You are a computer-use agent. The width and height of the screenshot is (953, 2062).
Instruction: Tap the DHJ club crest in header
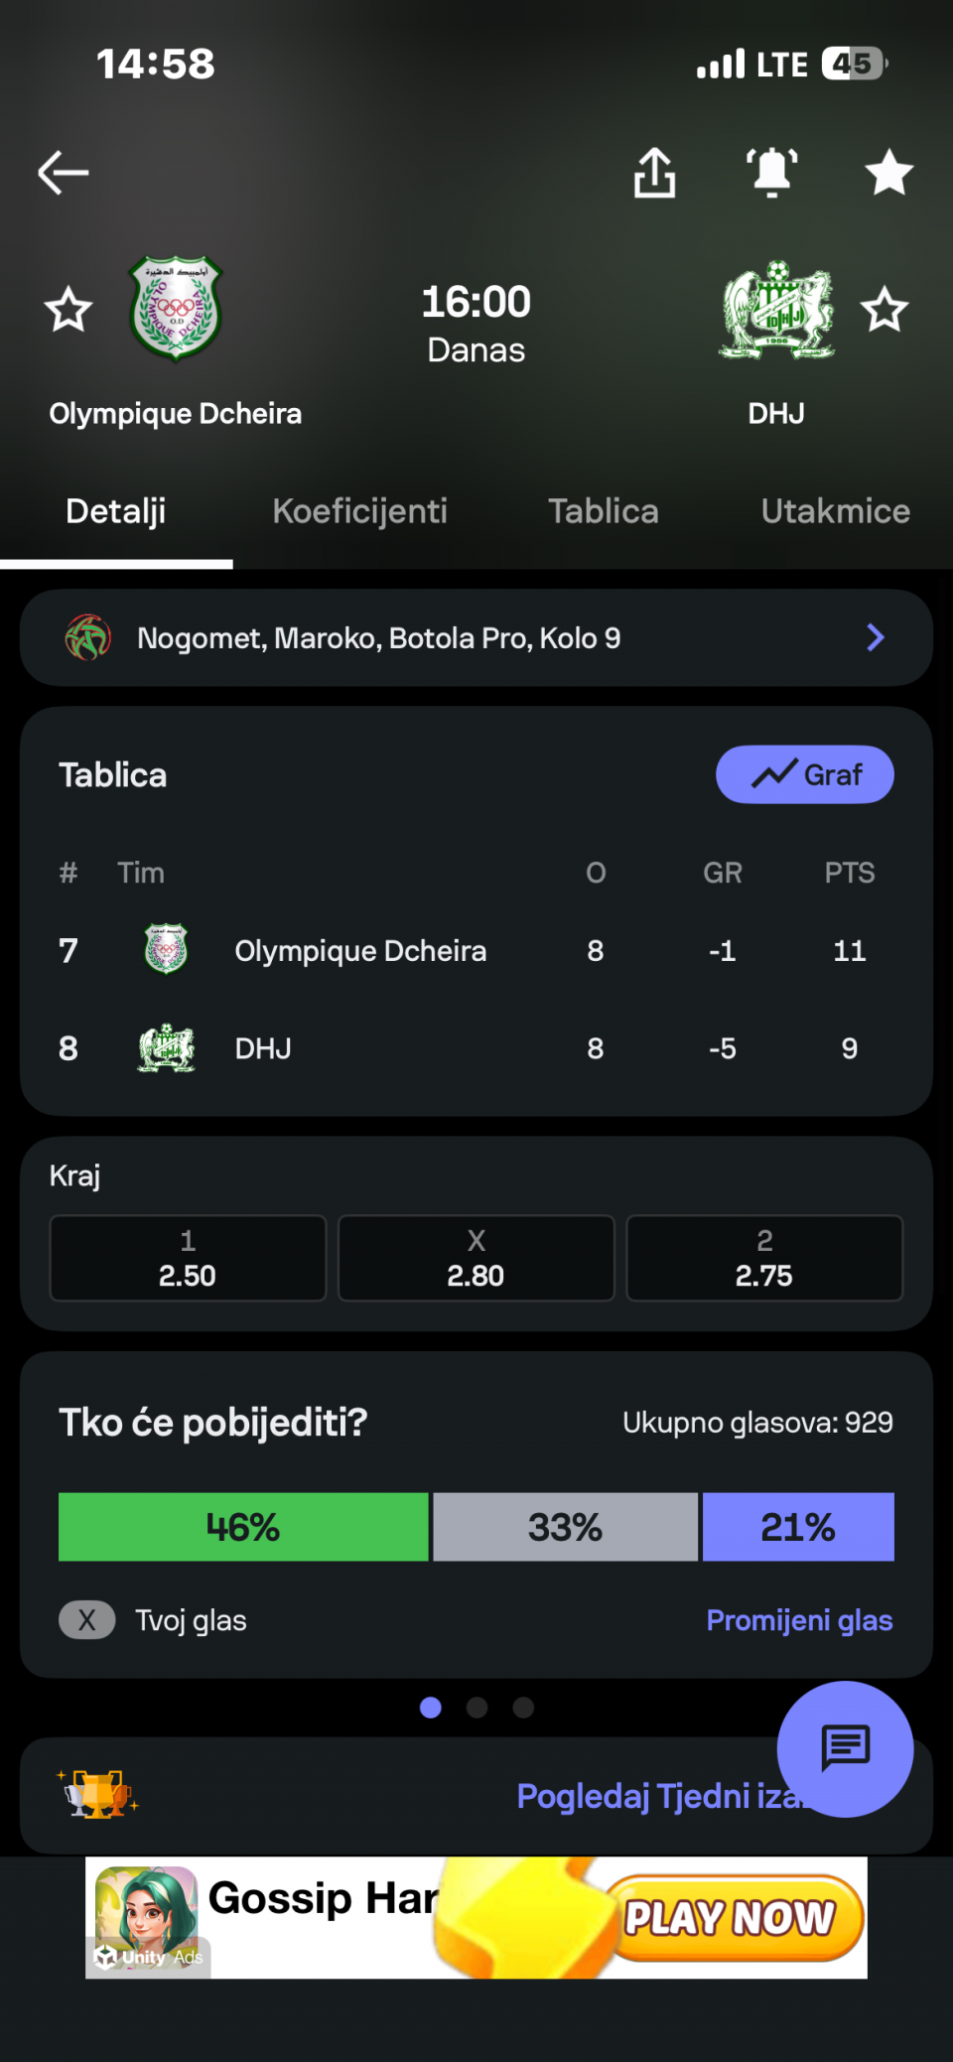point(777,309)
